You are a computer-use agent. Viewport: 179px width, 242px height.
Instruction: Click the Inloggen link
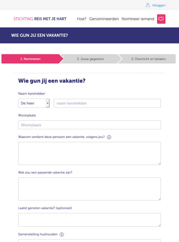pos(159,5)
